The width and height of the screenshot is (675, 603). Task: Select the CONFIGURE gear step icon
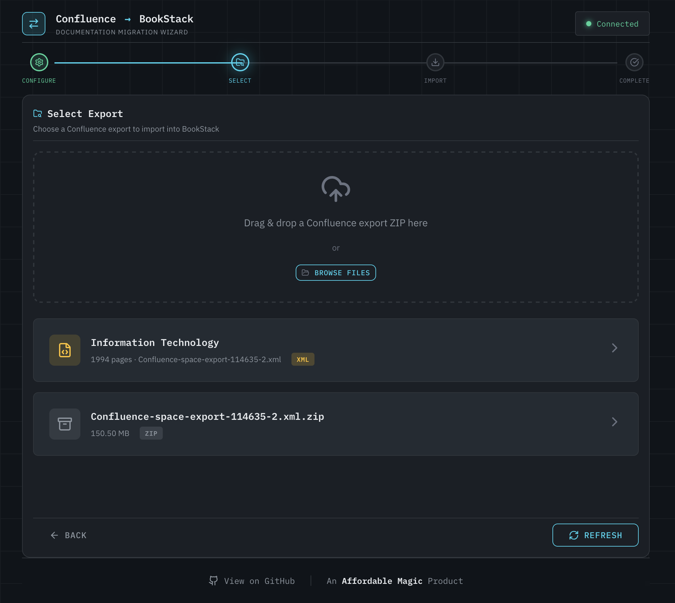tap(39, 62)
